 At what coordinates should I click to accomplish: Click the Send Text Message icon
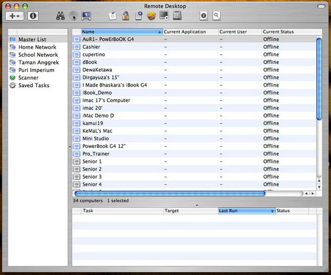112,16
